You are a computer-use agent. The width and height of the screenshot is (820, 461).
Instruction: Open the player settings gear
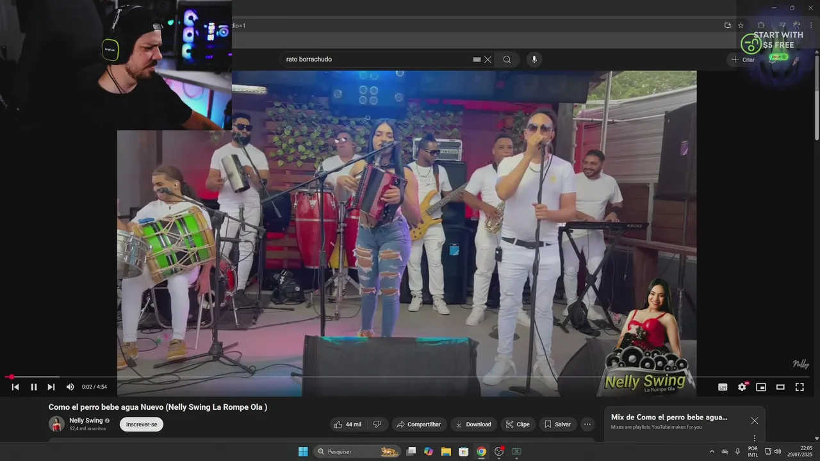(742, 387)
